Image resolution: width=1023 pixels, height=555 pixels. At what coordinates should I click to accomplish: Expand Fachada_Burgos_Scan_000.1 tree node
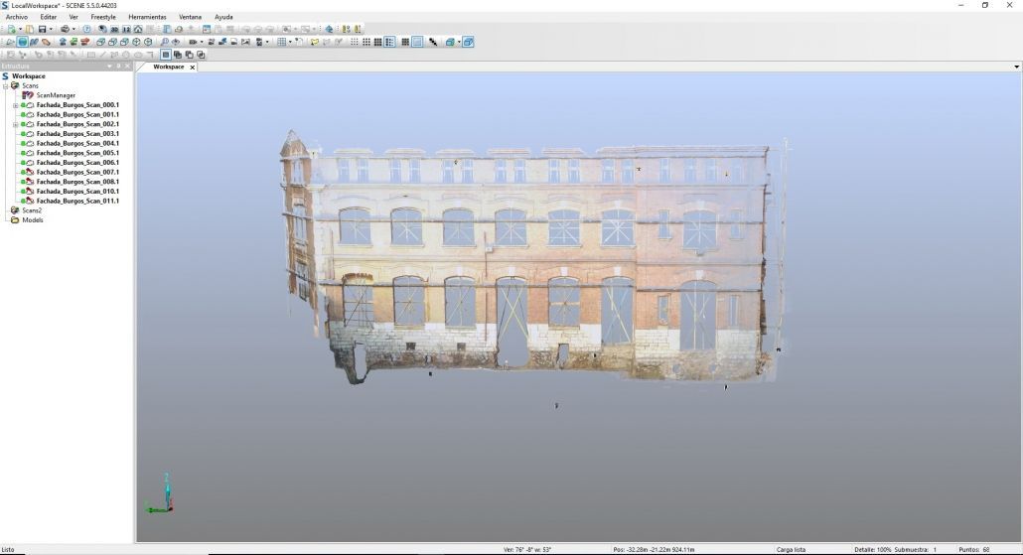pos(16,105)
